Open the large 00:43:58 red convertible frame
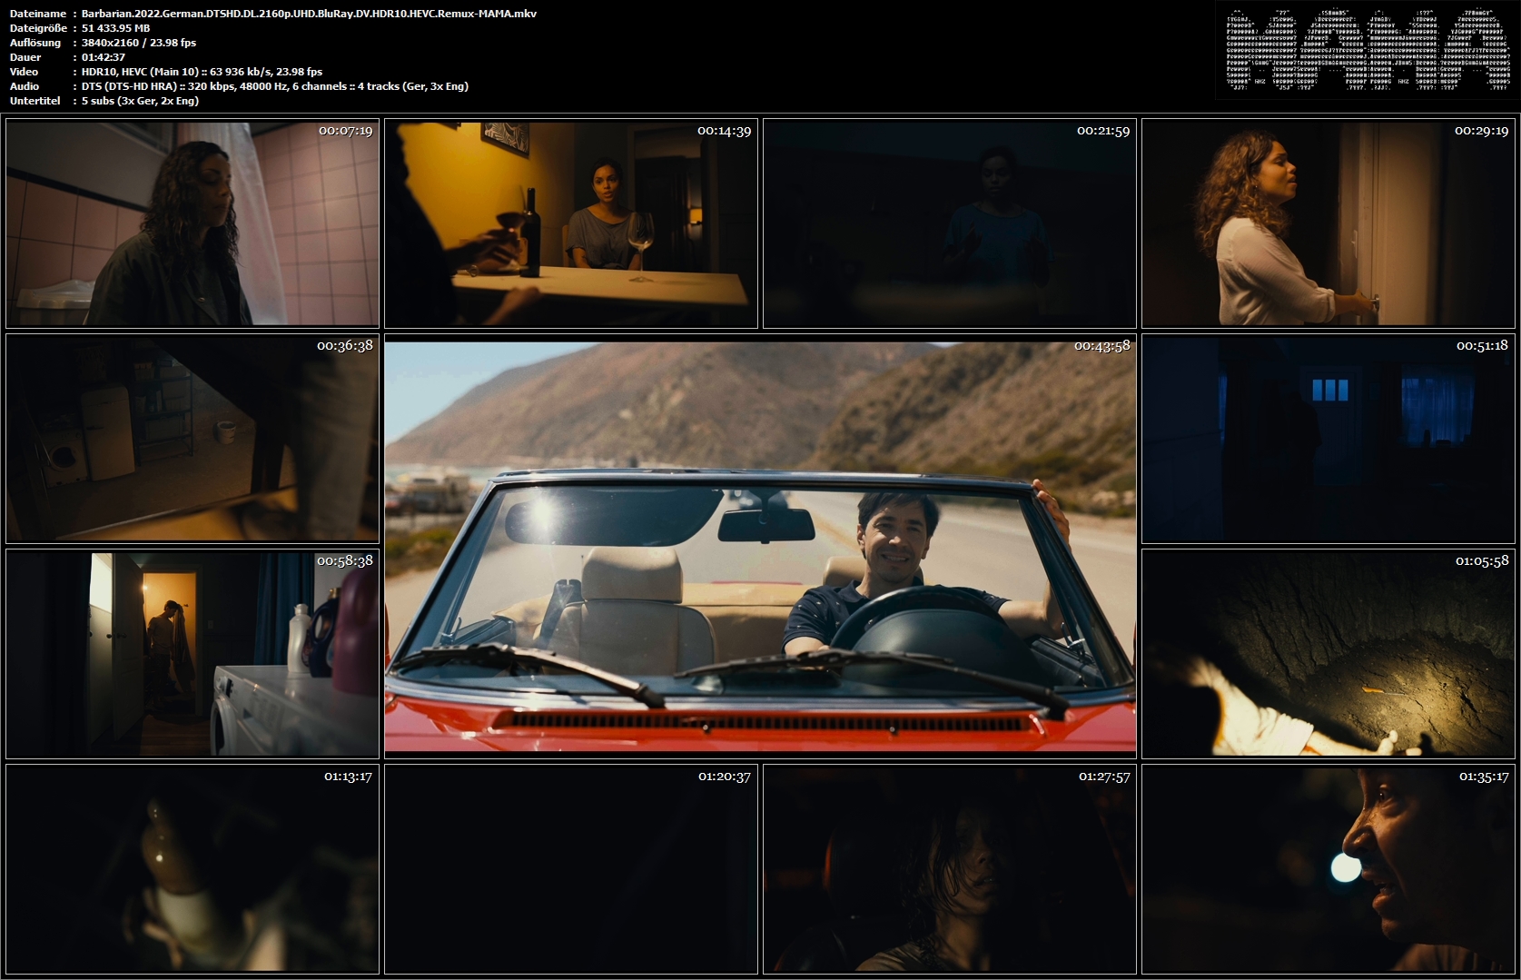The width and height of the screenshot is (1521, 980). (760, 547)
